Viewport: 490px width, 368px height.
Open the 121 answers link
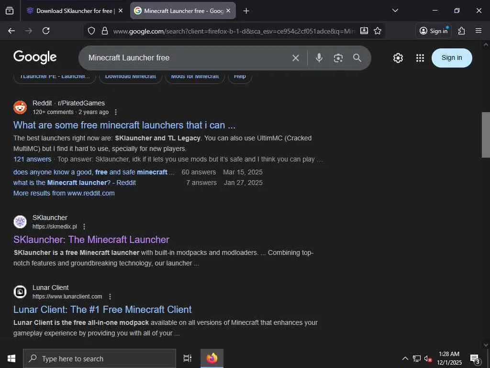point(32,159)
